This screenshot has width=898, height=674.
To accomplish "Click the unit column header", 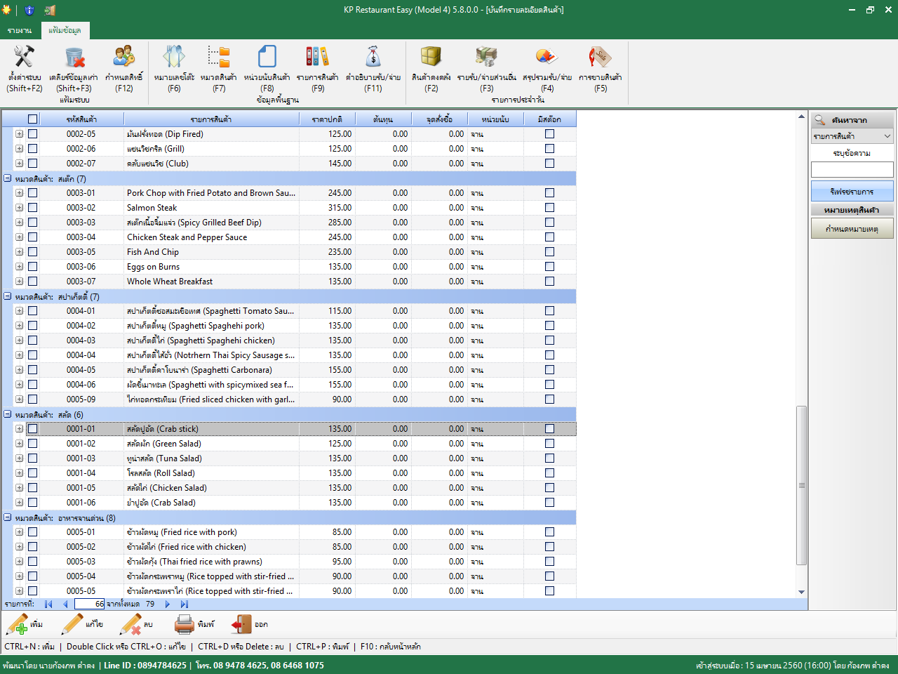I will pyautogui.click(x=495, y=119).
